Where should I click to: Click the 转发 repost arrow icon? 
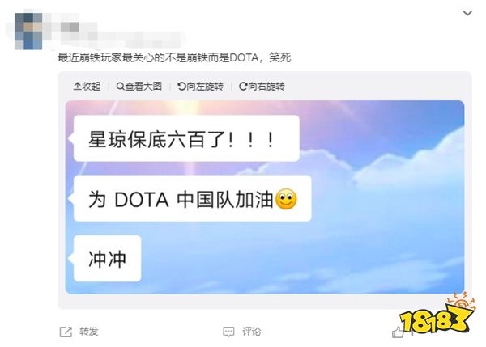pos(66,332)
